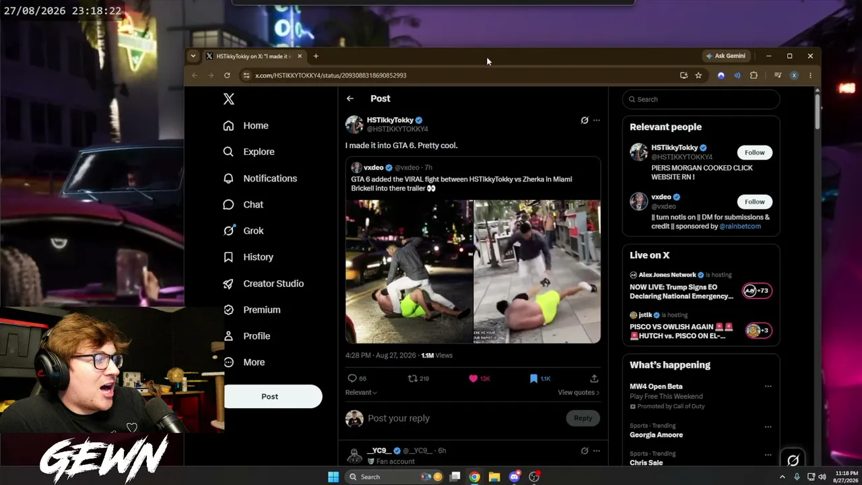This screenshot has width=862, height=485.
Task: Go back using the Post back arrow
Action: [x=350, y=98]
